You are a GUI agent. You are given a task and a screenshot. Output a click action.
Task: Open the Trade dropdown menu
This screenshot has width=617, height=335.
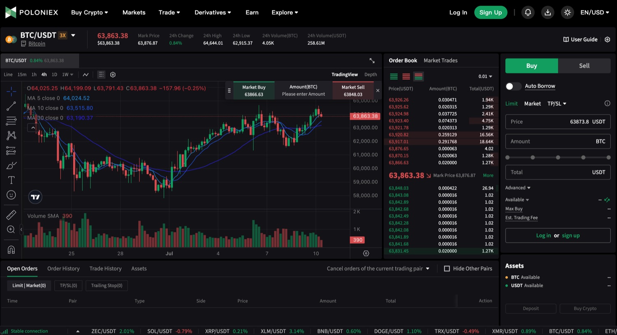169,12
